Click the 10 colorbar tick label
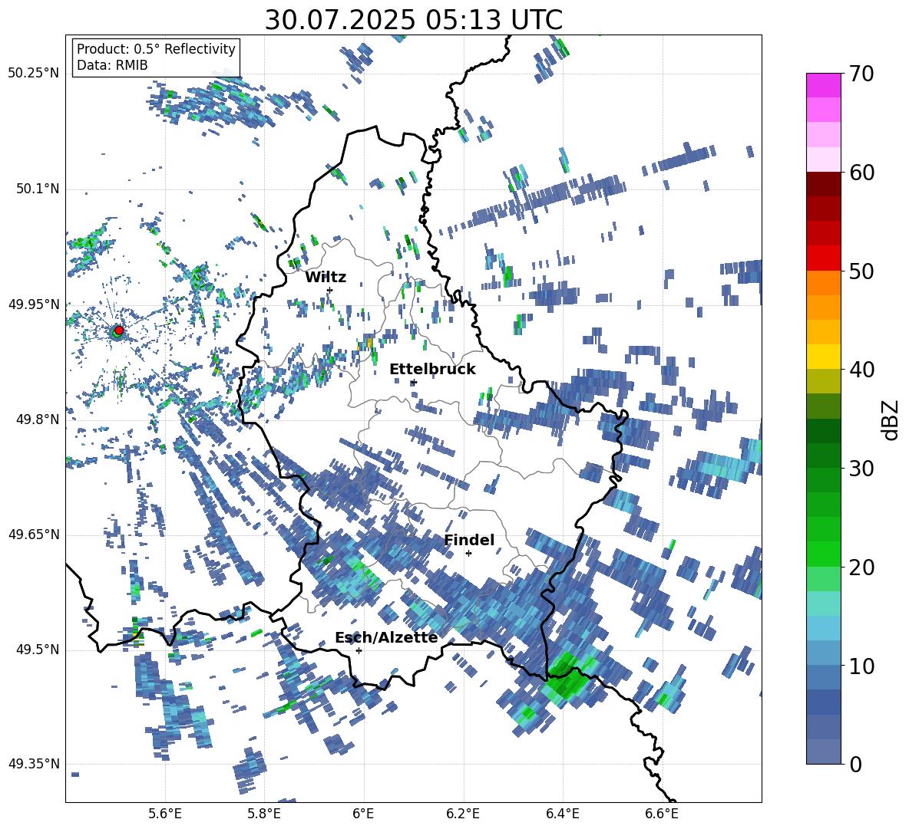This screenshot has width=909, height=829. [x=861, y=666]
